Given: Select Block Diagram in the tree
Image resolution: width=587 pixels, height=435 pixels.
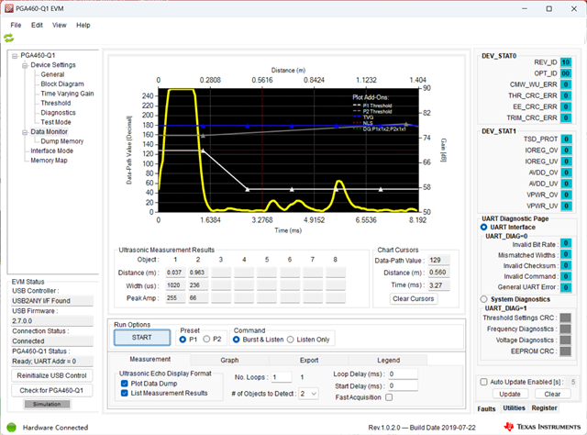Looking at the screenshot, I should click(x=62, y=84).
